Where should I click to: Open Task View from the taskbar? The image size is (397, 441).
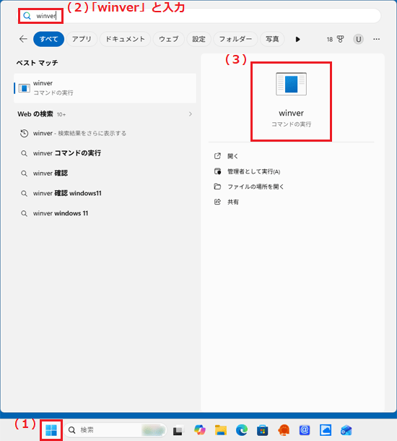point(178,430)
